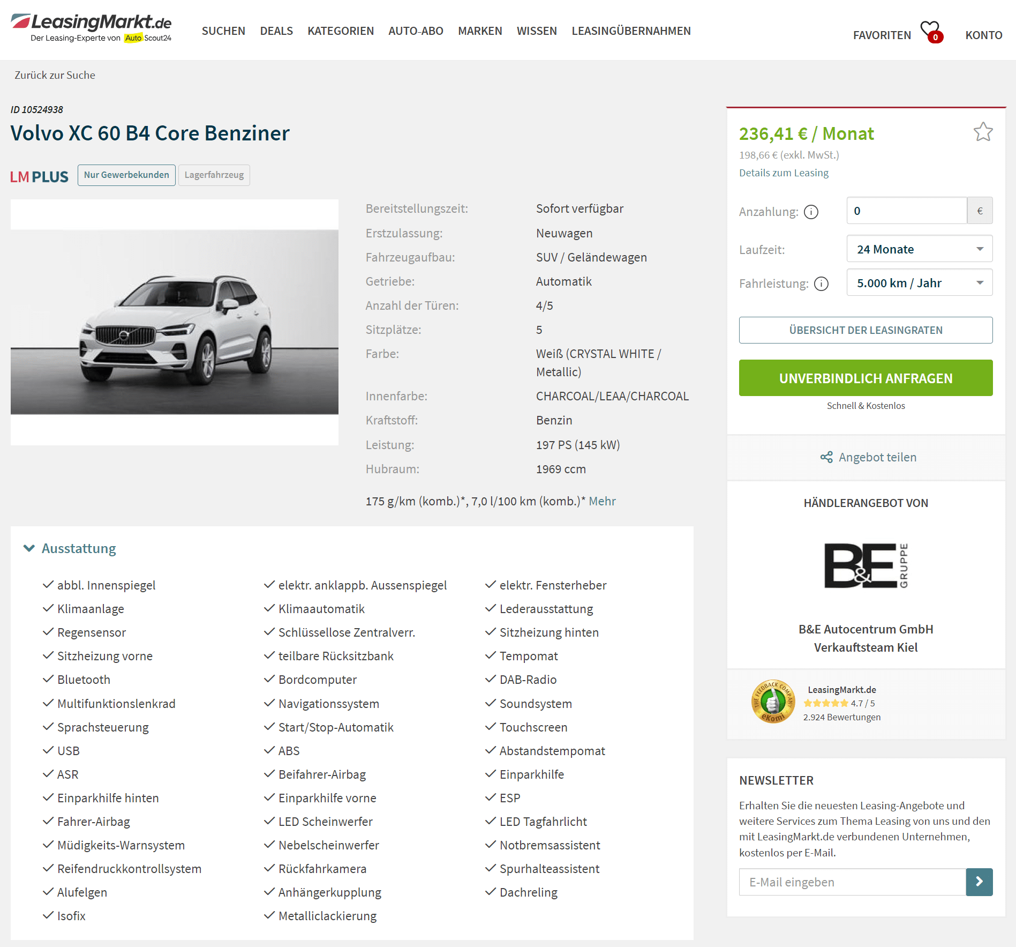Click the Rückfahrkamera equipment item

coord(322,869)
